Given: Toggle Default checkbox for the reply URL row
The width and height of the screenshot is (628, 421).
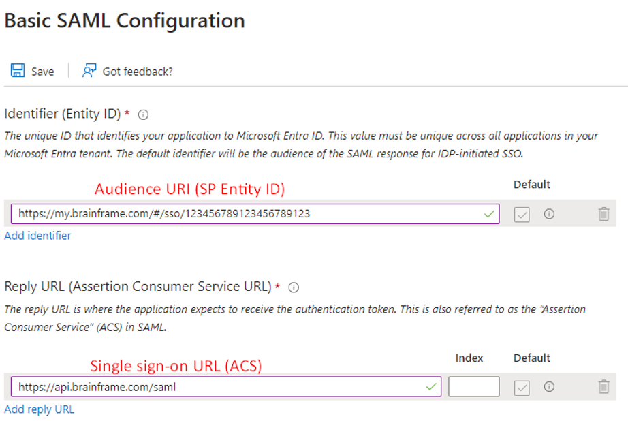Looking at the screenshot, I should click(522, 387).
